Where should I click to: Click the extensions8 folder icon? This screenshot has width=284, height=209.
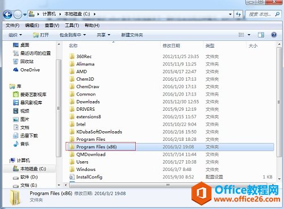coord(72,116)
